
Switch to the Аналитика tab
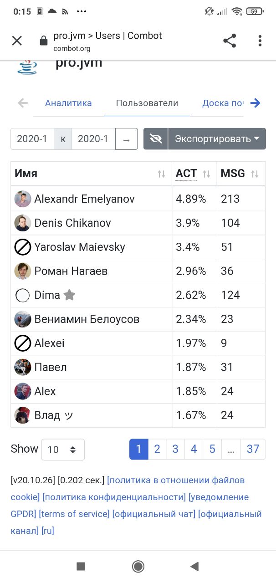pos(68,103)
